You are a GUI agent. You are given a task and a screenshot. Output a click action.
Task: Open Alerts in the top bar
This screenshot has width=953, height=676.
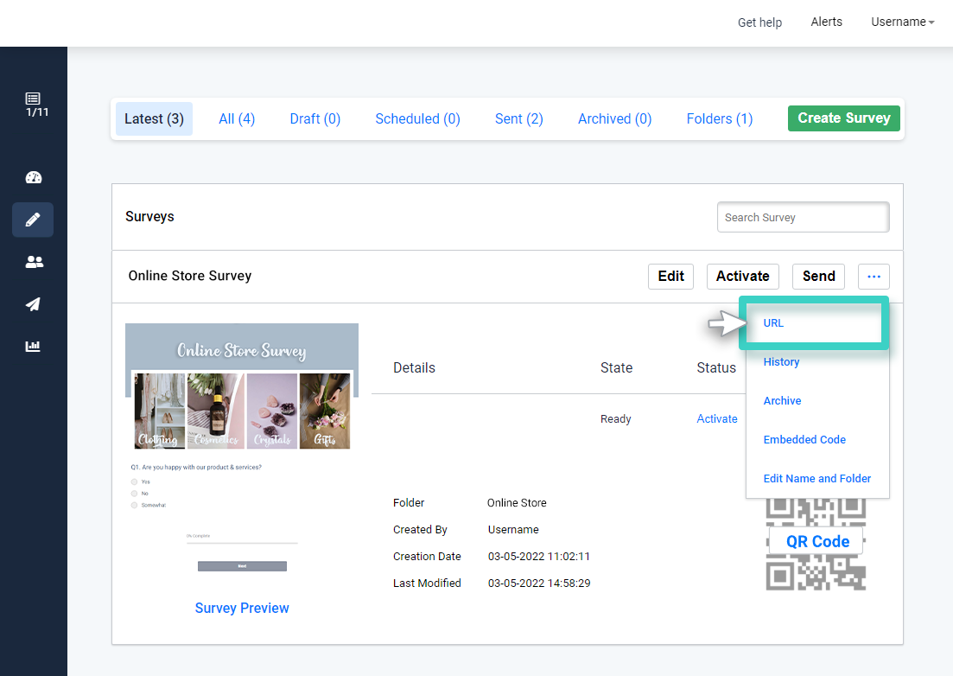tap(827, 22)
